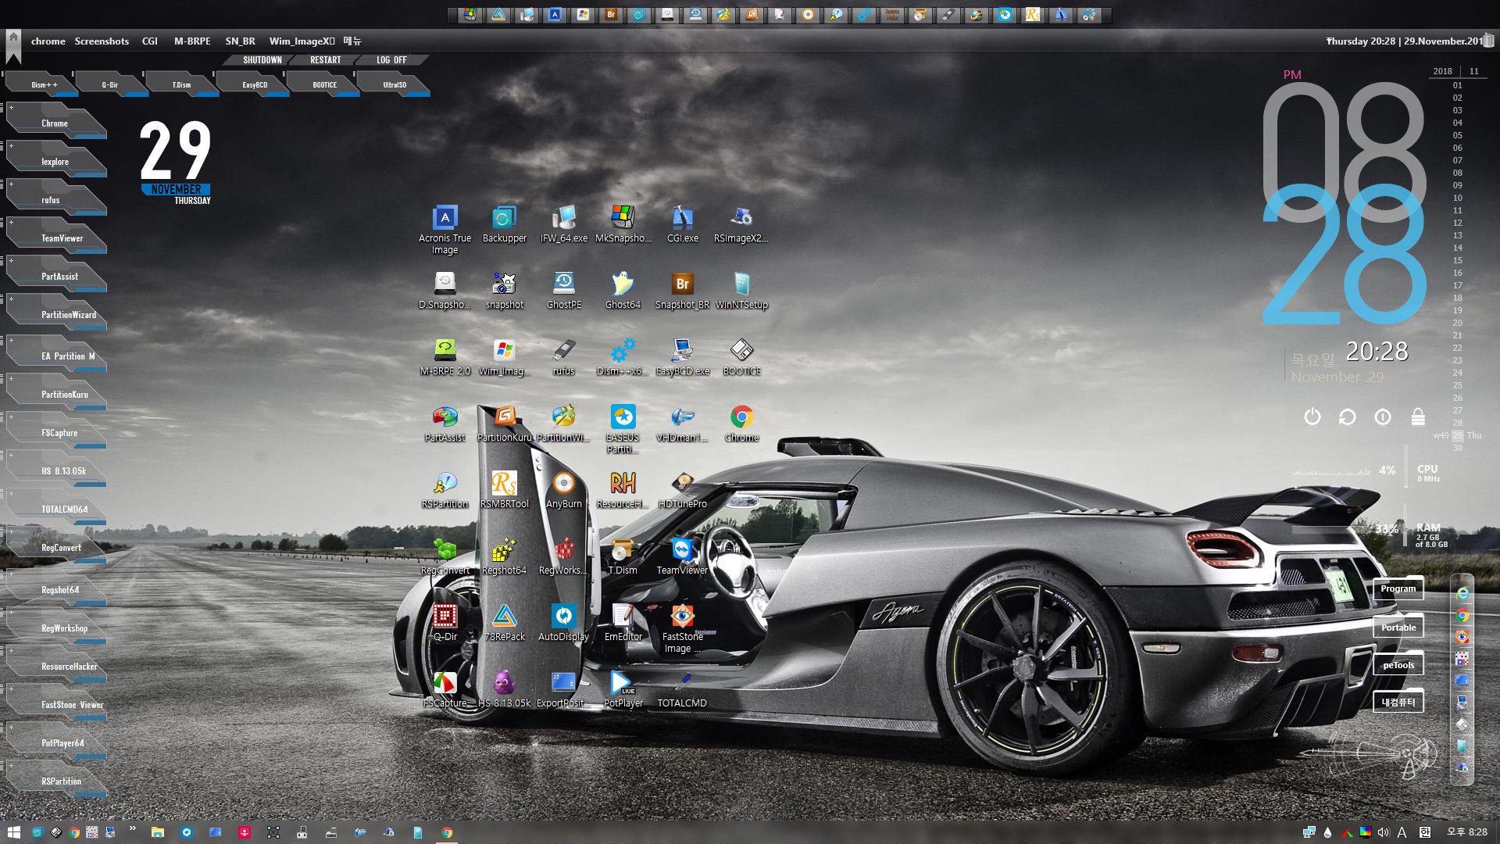
Task: Expand the plus marker above the PartAssist sidebar item
Action: pyautogui.click(x=11, y=260)
